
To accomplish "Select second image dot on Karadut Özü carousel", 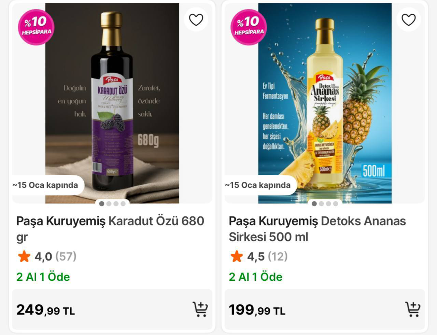I will [x=109, y=204].
